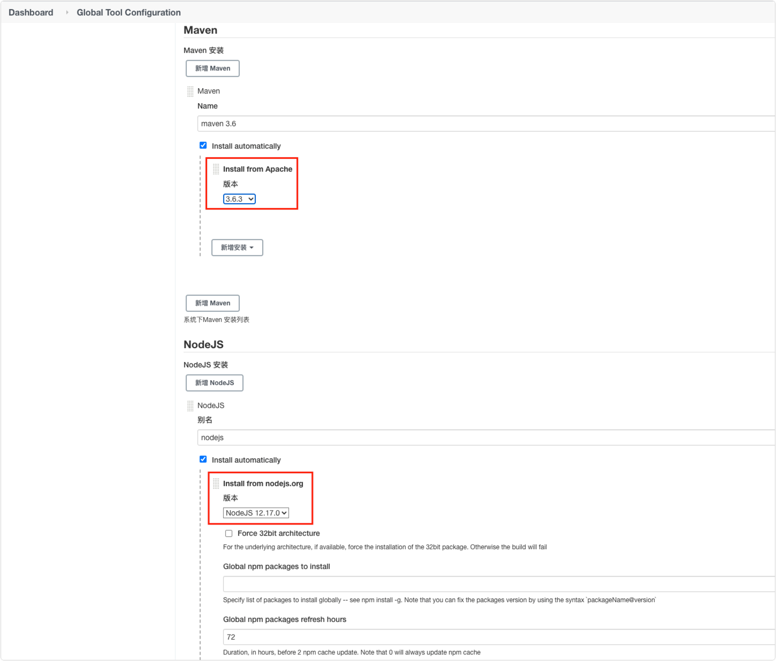This screenshot has width=776, height=661.
Task: Toggle Maven Install automatically checkbox
Action: 203,145
